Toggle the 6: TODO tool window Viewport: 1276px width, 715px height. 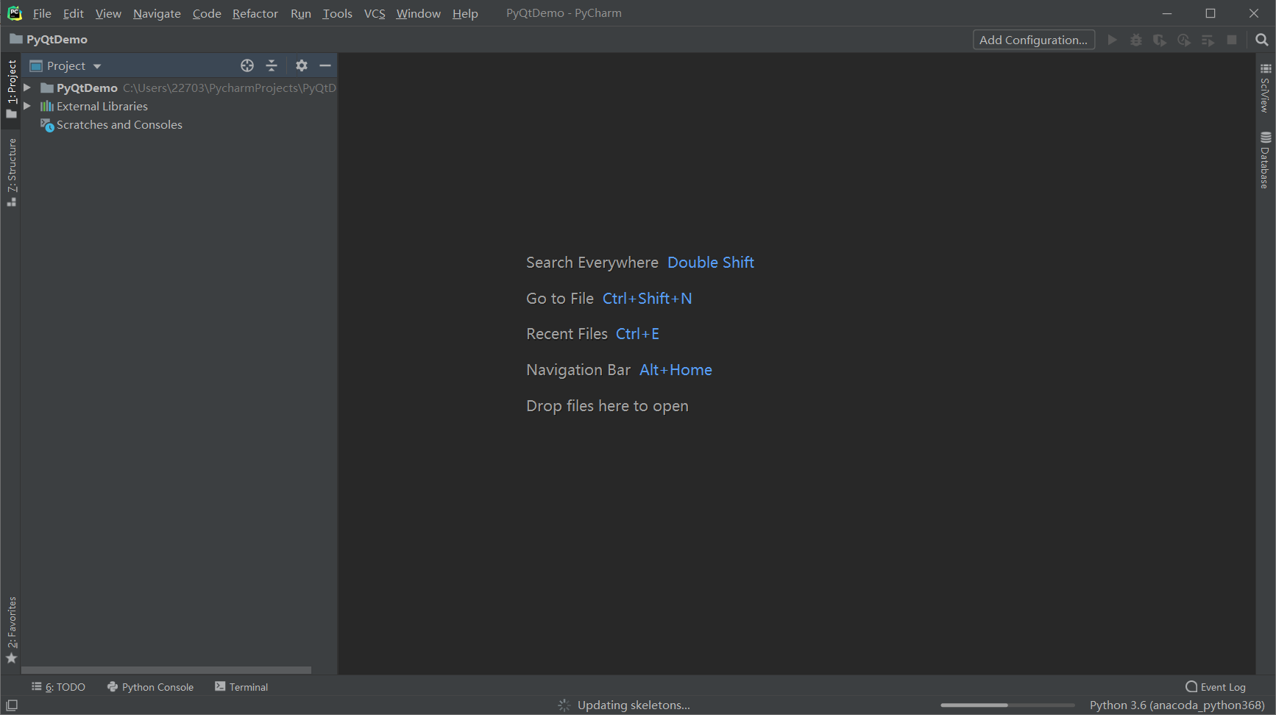[x=58, y=687]
